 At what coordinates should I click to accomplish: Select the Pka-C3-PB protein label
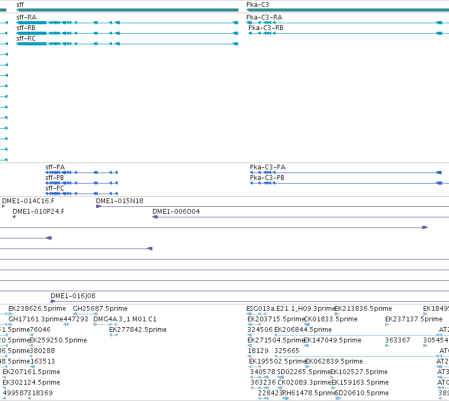267,178
